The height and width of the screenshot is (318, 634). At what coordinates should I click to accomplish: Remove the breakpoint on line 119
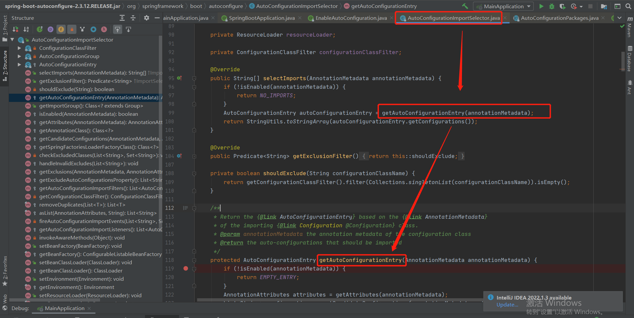click(186, 269)
